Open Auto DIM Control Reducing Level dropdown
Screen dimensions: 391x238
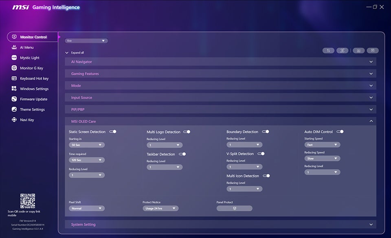coord(322,172)
